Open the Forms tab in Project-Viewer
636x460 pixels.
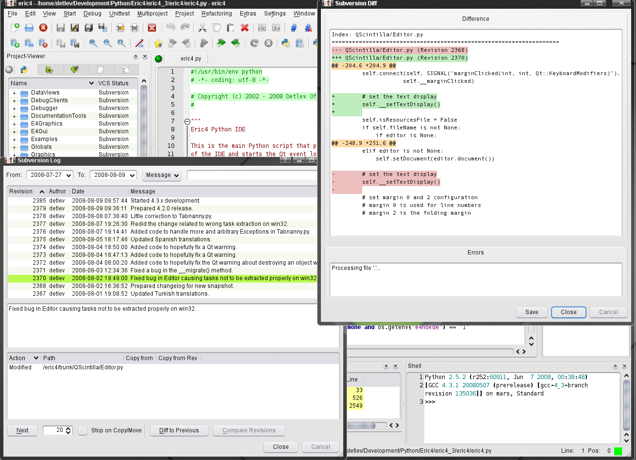tap(49, 70)
